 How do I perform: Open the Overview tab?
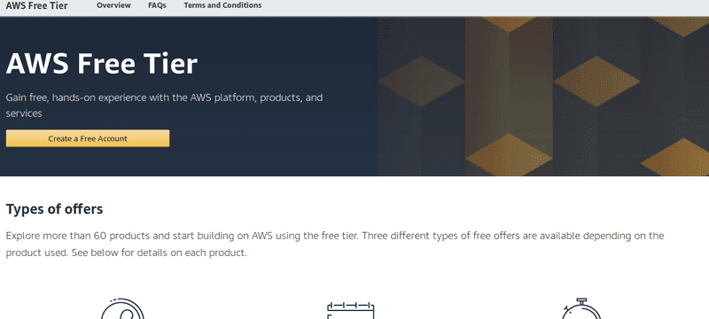pos(113,5)
